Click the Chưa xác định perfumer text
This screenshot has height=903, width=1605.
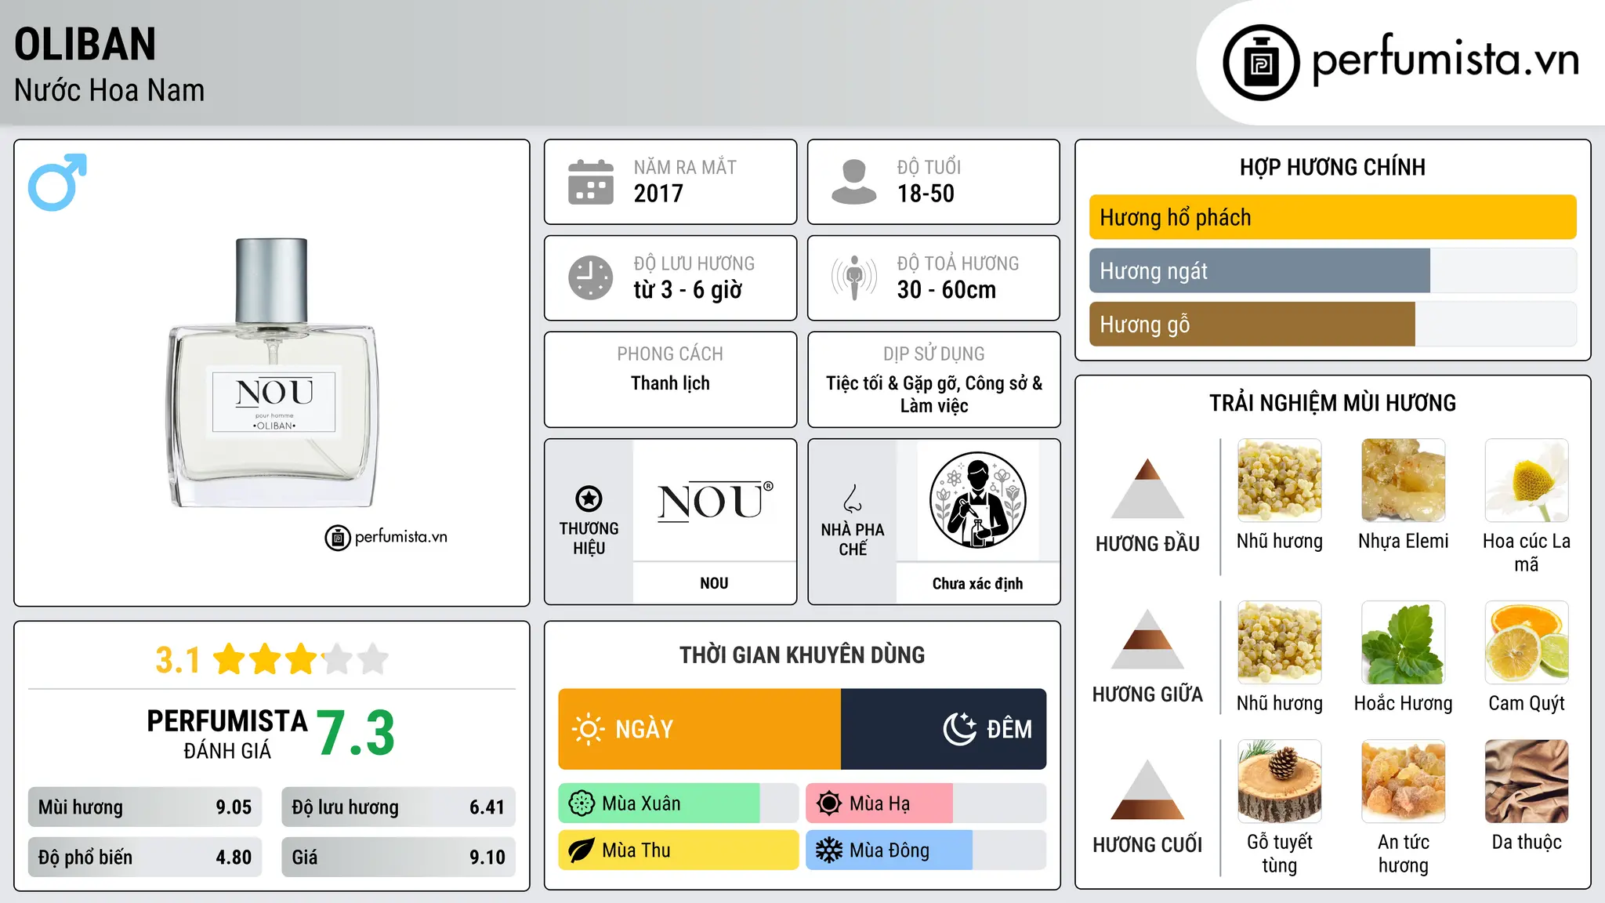[x=977, y=583]
